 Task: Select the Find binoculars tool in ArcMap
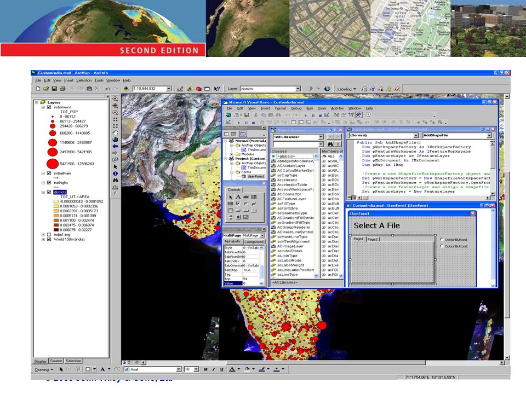click(x=116, y=180)
